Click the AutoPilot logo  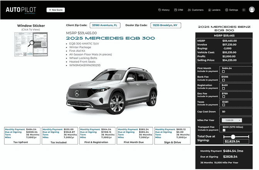tap(21, 10)
